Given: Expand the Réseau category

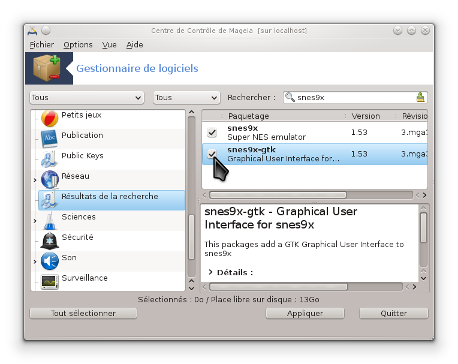Looking at the screenshot, I should click(35, 180).
